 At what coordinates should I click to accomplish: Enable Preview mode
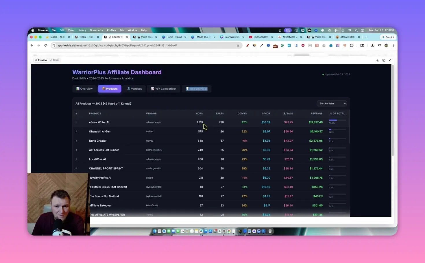coord(40,60)
